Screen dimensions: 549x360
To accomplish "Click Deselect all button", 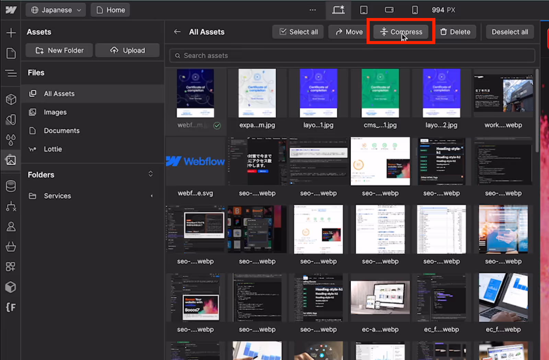I will pyautogui.click(x=510, y=32).
